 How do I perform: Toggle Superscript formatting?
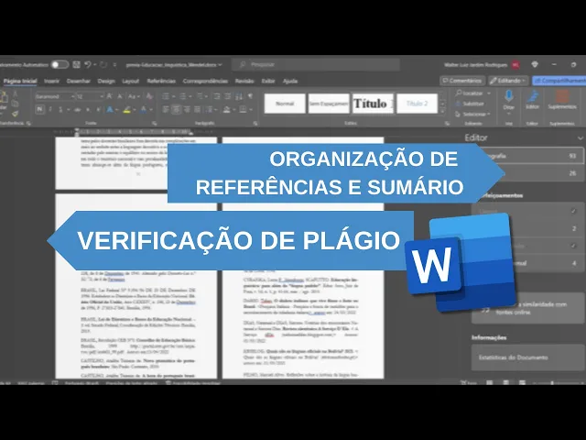pyautogui.click(x=98, y=110)
